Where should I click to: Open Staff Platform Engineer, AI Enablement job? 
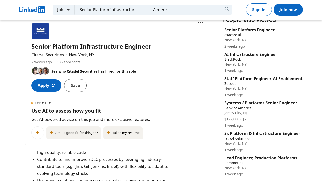coord(263,79)
